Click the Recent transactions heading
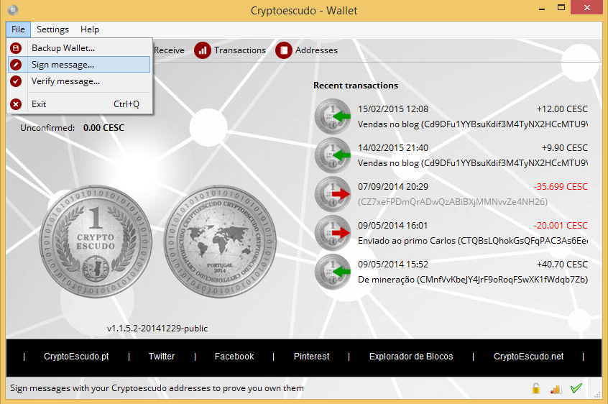608x404 pixels. point(356,86)
